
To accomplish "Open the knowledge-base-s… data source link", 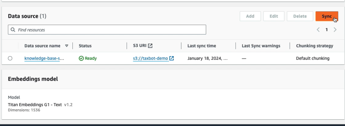I will (44, 58).
